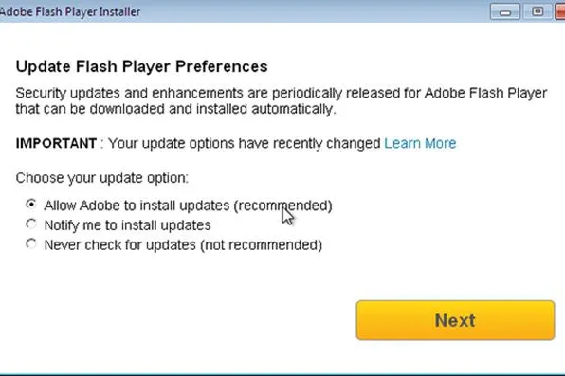This screenshot has width=565, height=376.
Task: Click the "Allow Adobe to install updates (recommended)" label text
Action: (x=188, y=206)
